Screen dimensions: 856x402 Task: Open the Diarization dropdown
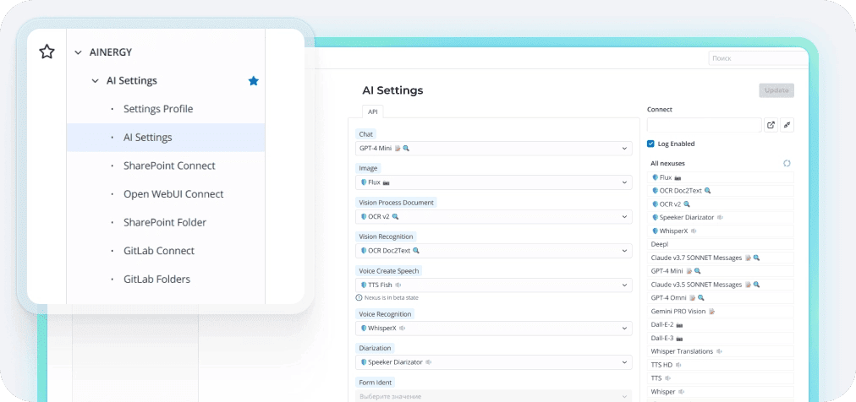tap(493, 362)
